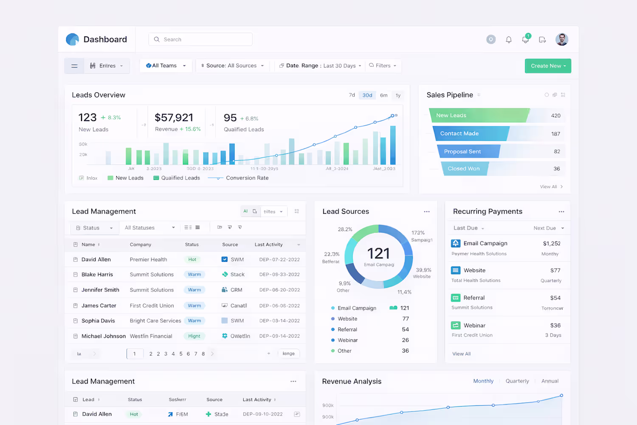637x425 pixels.
Task: Click the row action icon after DEP-09-10-2022
Action: [x=297, y=414]
